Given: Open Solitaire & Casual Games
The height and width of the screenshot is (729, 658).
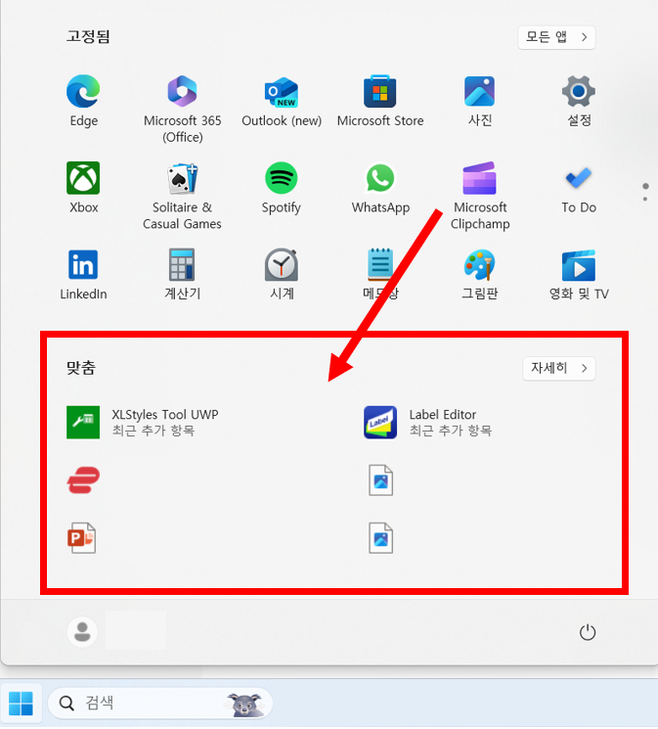Looking at the screenshot, I should tap(182, 196).
